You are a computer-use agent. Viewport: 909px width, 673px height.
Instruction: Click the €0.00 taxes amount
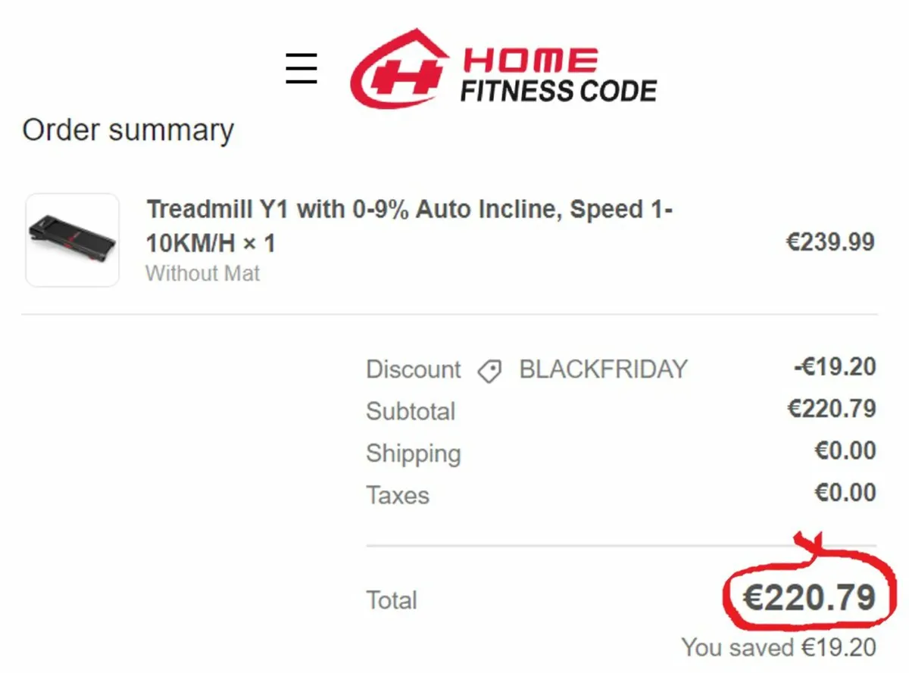(845, 493)
